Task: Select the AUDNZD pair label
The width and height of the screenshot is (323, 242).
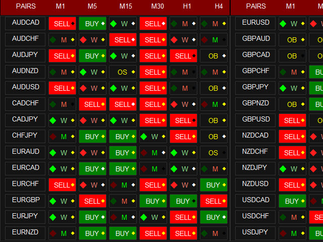Action: click(25, 72)
